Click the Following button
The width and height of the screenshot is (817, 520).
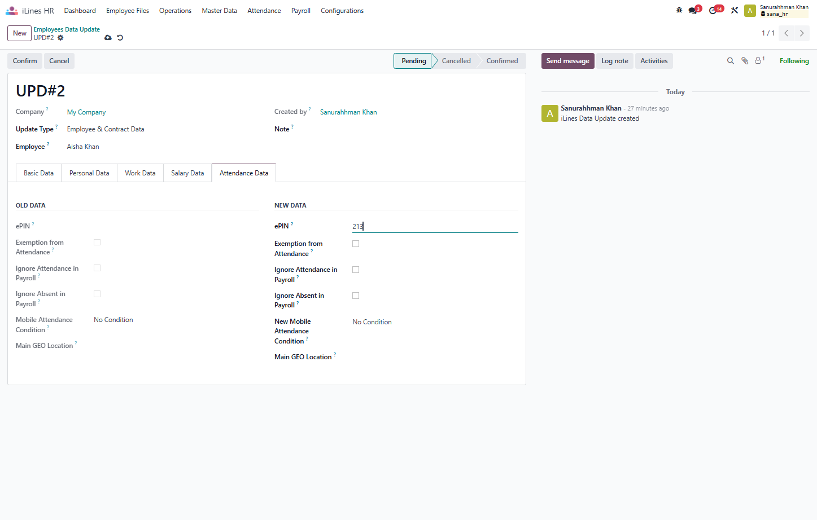[x=794, y=61]
